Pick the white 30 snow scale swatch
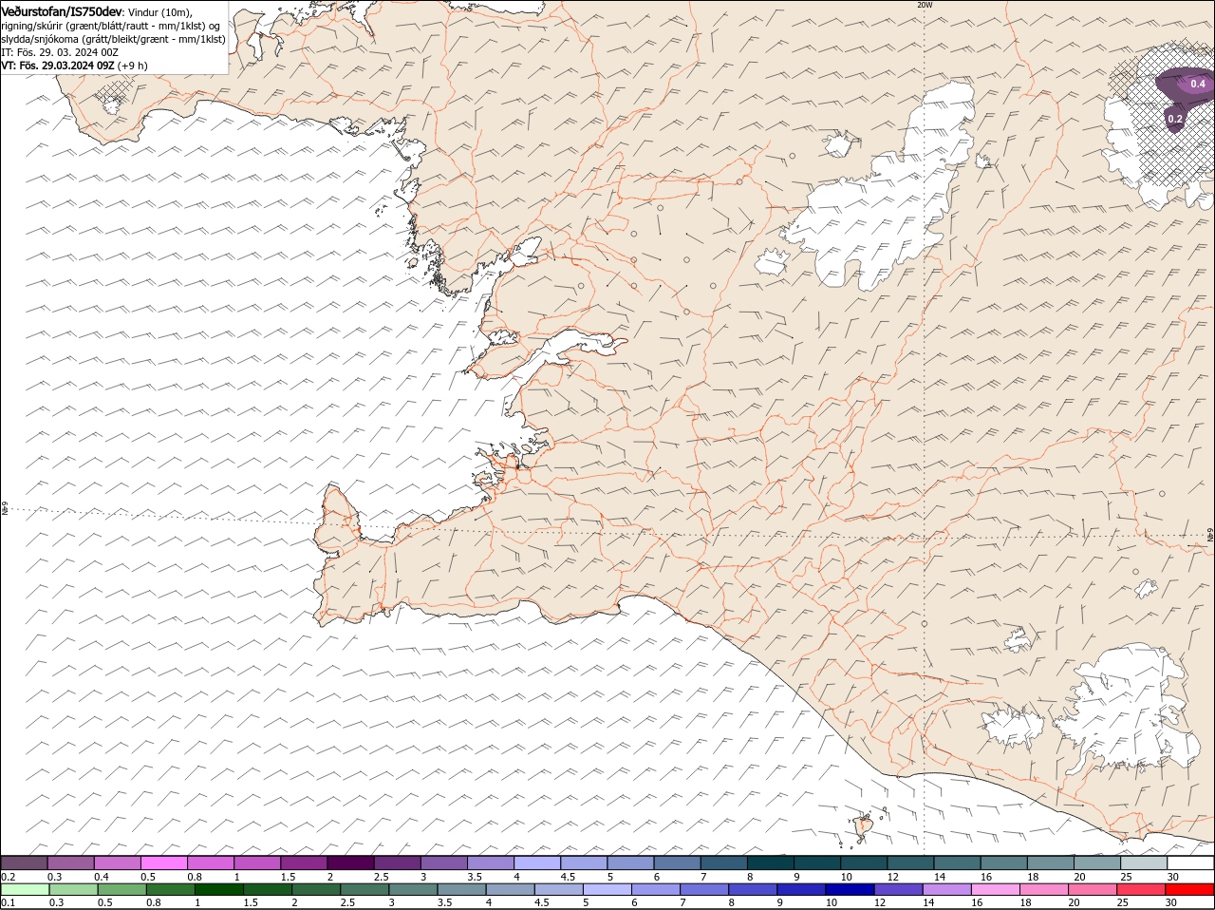This screenshot has width=1215, height=910. coord(1191,863)
